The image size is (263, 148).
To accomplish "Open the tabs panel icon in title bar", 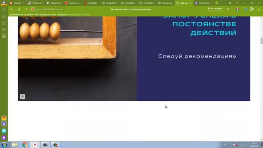I will click(x=230, y=3).
